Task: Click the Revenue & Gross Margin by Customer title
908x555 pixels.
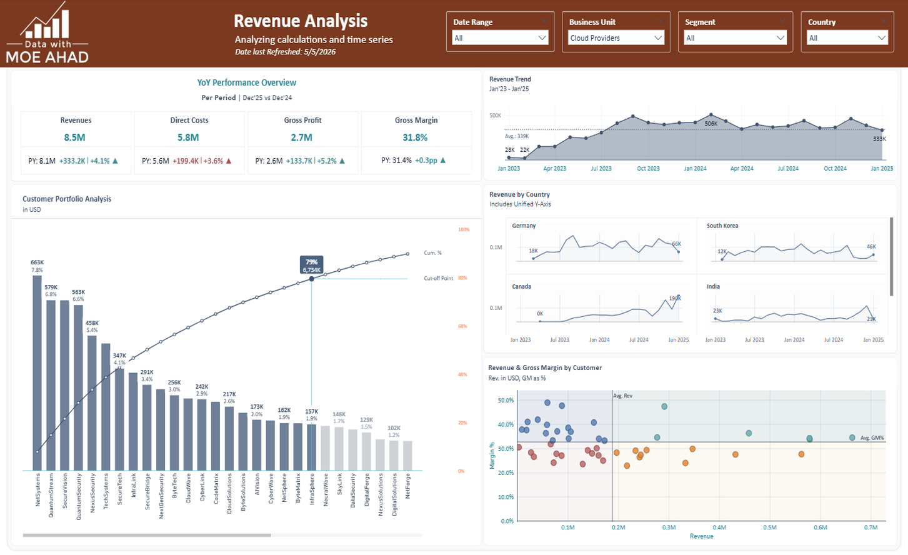Action: [545, 367]
